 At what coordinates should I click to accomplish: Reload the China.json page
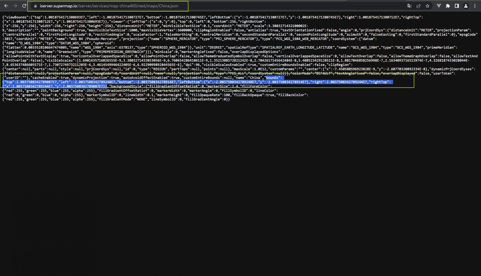[x=24, y=6]
